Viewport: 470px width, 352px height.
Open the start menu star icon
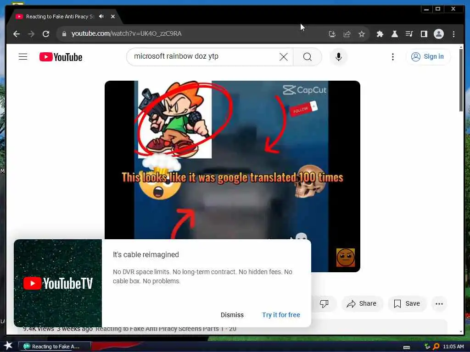(x=8, y=346)
